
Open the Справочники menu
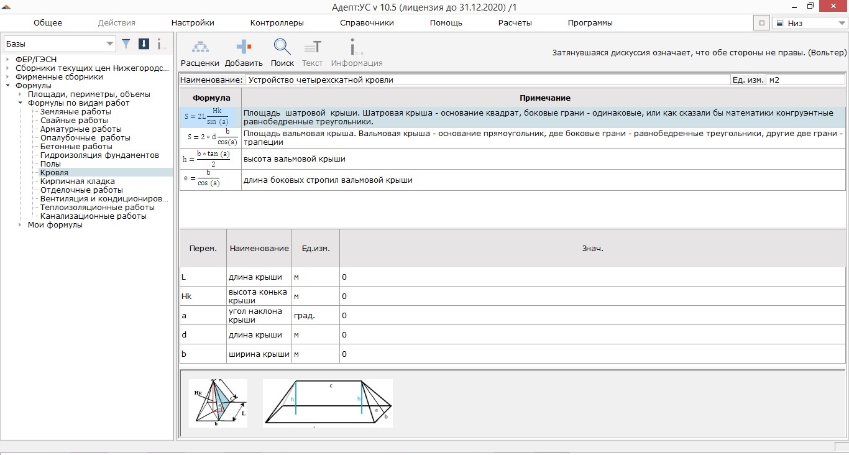[x=367, y=23]
